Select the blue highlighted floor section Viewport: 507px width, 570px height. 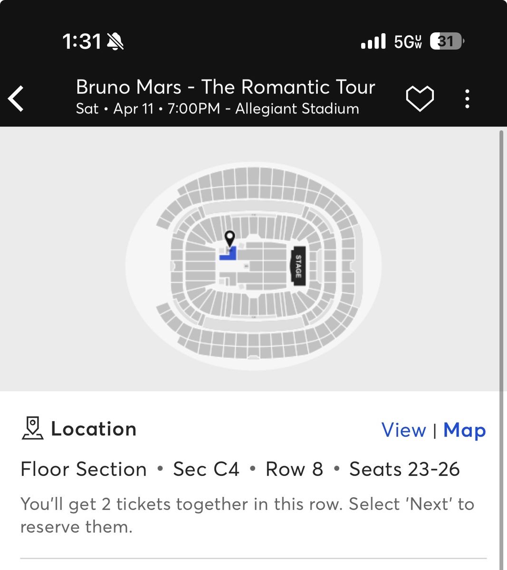click(x=229, y=255)
